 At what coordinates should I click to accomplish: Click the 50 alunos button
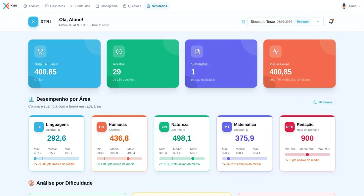322,102
